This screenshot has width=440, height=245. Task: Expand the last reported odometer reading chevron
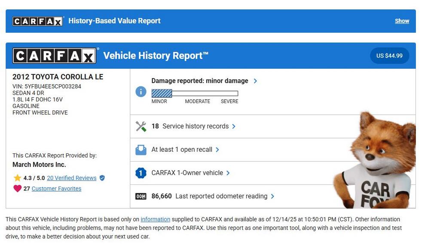(x=272, y=196)
